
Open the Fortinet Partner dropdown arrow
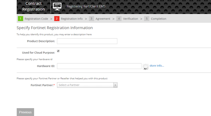(x=115, y=85)
